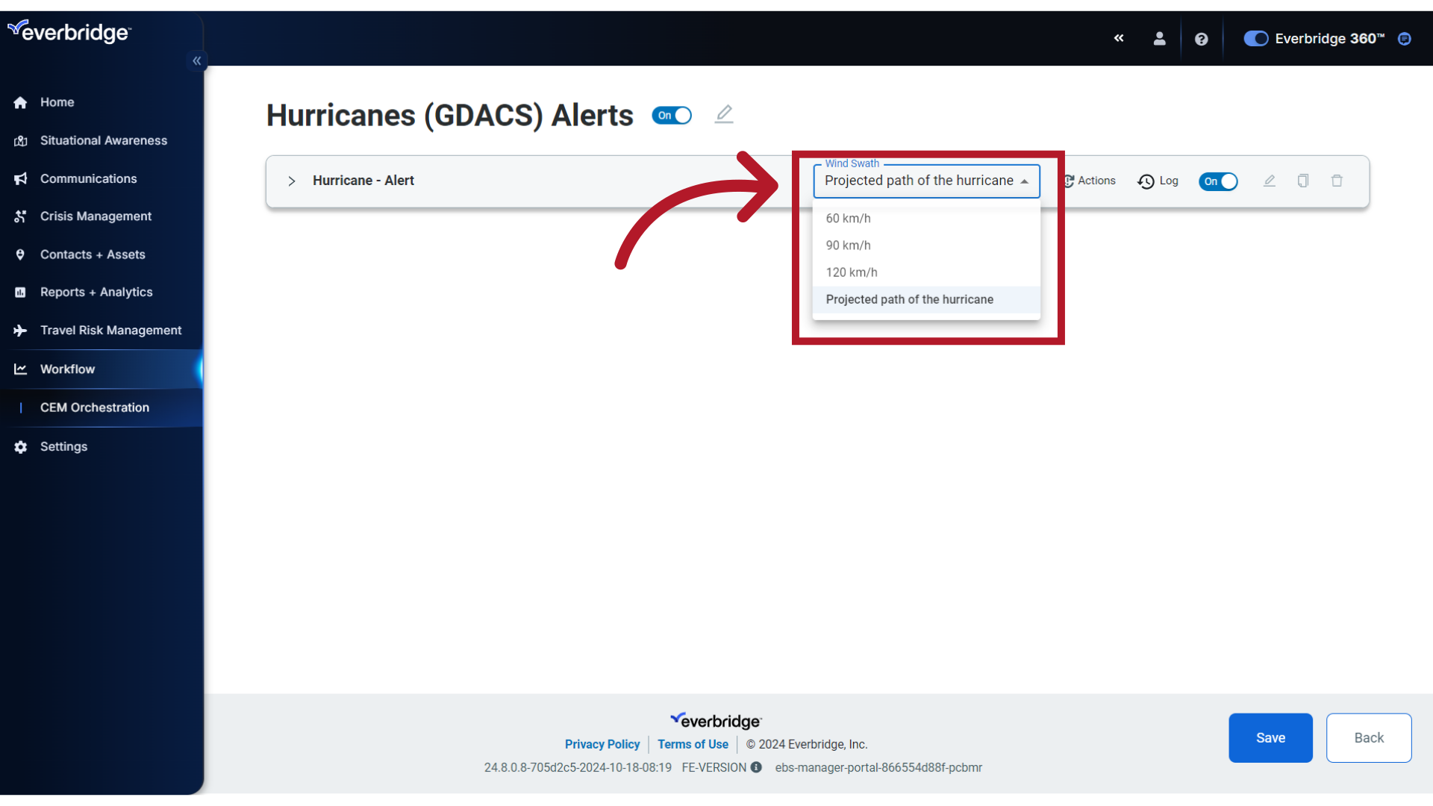Click the Actions button for Hurricane Alert
1433x806 pixels.
tap(1090, 181)
